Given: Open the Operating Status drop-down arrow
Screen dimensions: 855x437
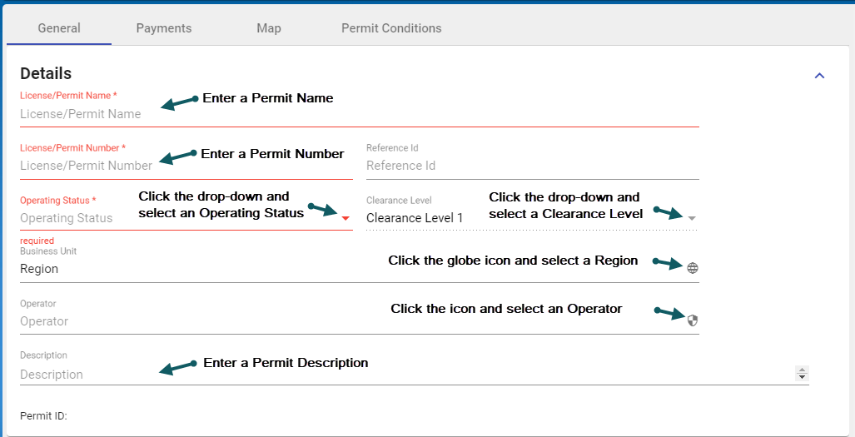Looking at the screenshot, I should pos(346,218).
